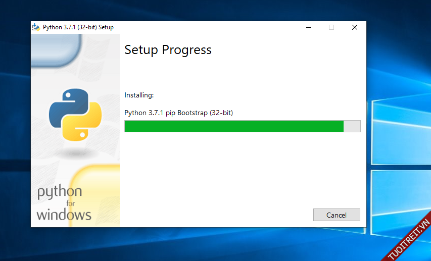Image resolution: width=431 pixels, height=261 pixels.
Task: Click the word 'windows' in sidebar branding
Action: (64, 214)
